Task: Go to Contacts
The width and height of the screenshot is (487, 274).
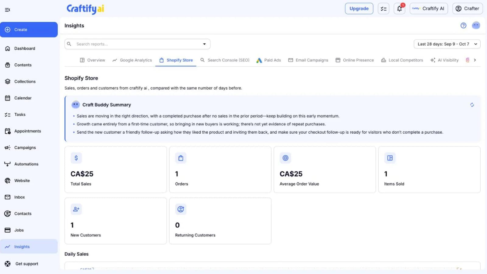Action: (x=29, y=213)
